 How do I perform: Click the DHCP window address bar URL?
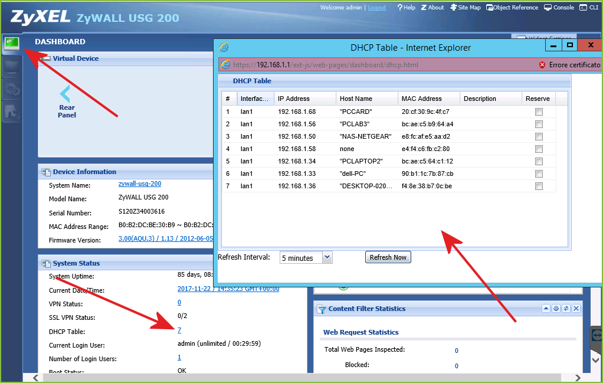point(325,65)
